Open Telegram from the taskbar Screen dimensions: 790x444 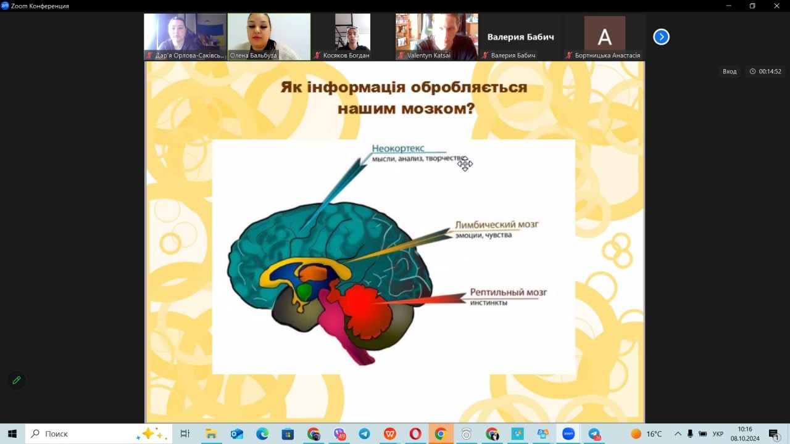[364, 434]
